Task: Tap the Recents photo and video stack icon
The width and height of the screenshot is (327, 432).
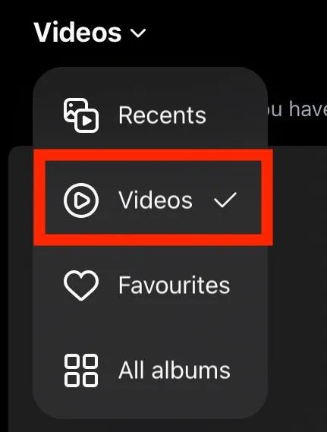Action: coord(81,115)
